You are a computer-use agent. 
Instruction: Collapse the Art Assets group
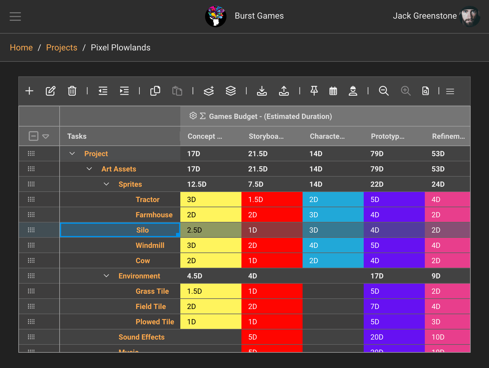coord(89,169)
